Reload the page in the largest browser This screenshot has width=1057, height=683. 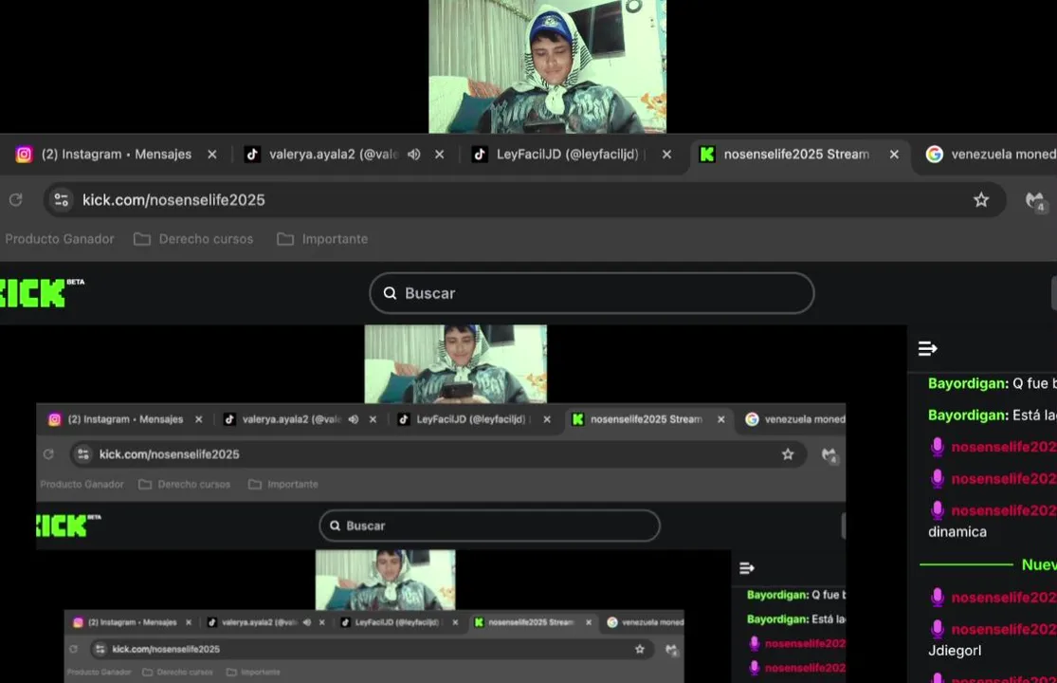click(x=15, y=199)
